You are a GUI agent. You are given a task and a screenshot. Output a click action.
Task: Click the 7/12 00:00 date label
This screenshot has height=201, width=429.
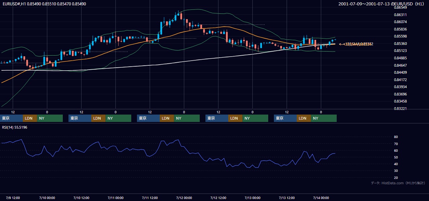[x=184, y=198]
